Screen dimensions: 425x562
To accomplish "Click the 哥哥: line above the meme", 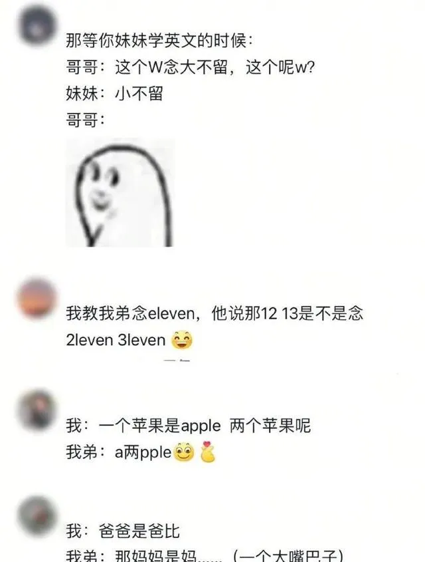I will [85, 120].
